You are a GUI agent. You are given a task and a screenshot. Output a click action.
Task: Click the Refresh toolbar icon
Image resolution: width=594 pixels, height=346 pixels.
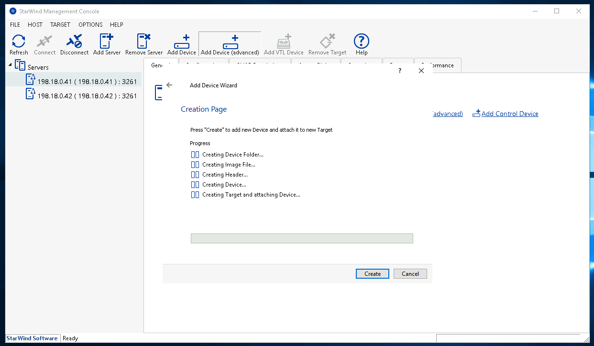[x=19, y=44]
